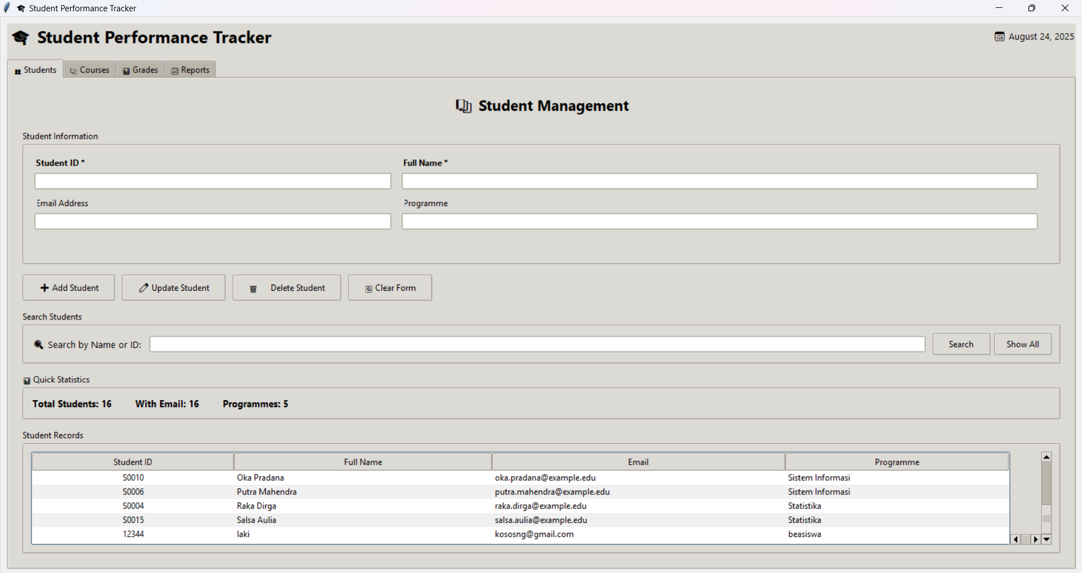The height and width of the screenshot is (573, 1082).
Task: Click the trash icon on Delete Student button
Action: pos(252,288)
